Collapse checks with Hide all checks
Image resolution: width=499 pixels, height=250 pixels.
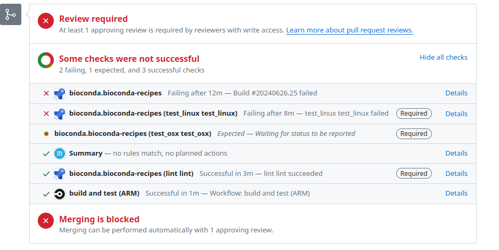444,58
